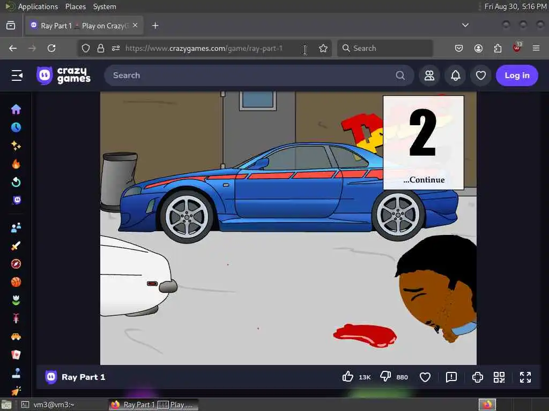Open Card games icon in sidebar
This screenshot has width=549, height=411.
point(16,355)
